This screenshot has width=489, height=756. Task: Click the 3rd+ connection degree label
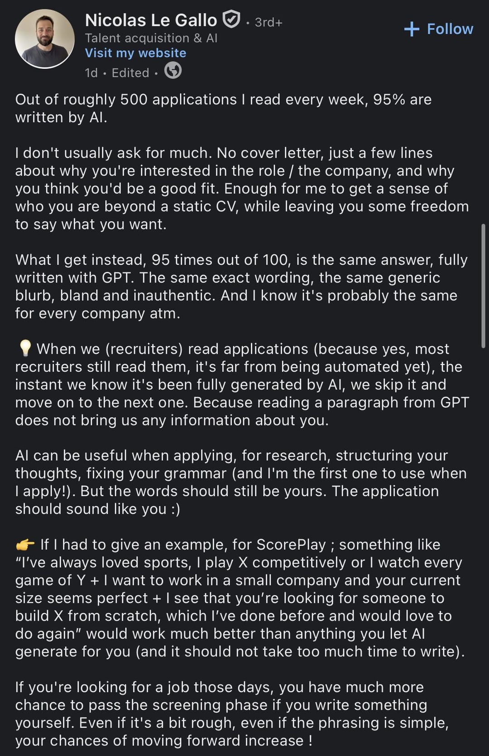[x=268, y=22]
